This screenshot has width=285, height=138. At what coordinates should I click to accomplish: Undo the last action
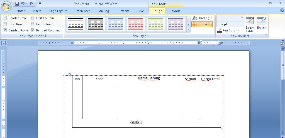(23, 3)
